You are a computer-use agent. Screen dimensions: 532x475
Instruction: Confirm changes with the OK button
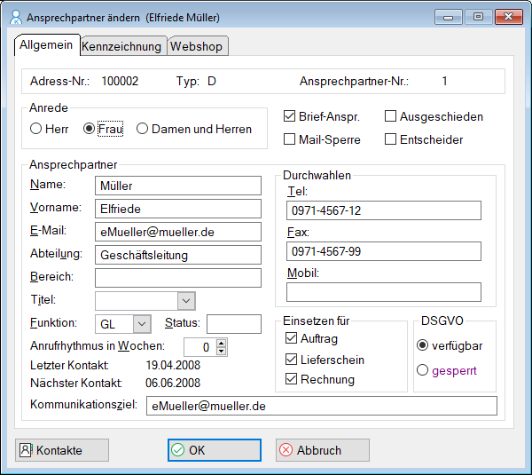click(215, 450)
